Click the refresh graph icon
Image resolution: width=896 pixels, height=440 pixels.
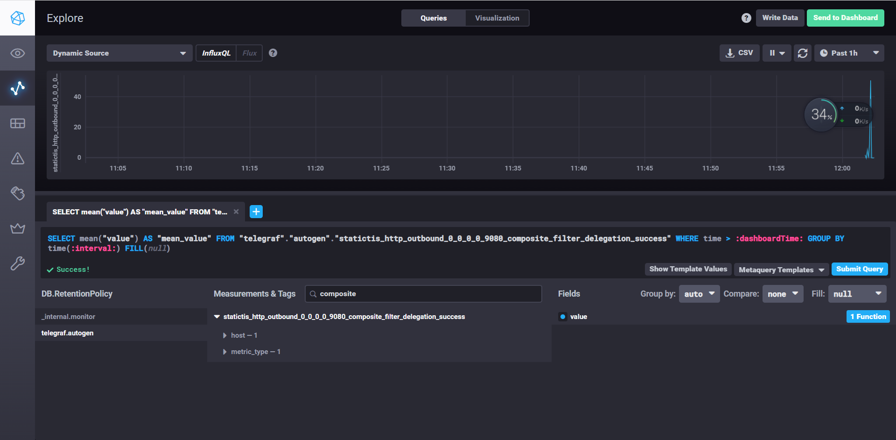(x=802, y=53)
